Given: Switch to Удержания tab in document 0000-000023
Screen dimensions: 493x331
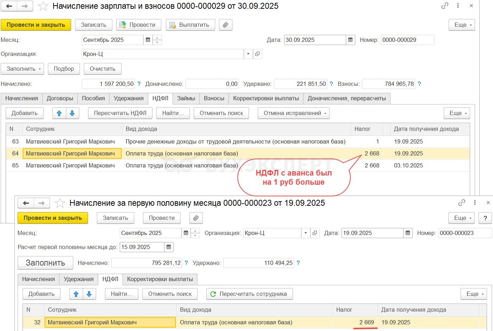Looking at the screenshot, I should pos(79,279).
